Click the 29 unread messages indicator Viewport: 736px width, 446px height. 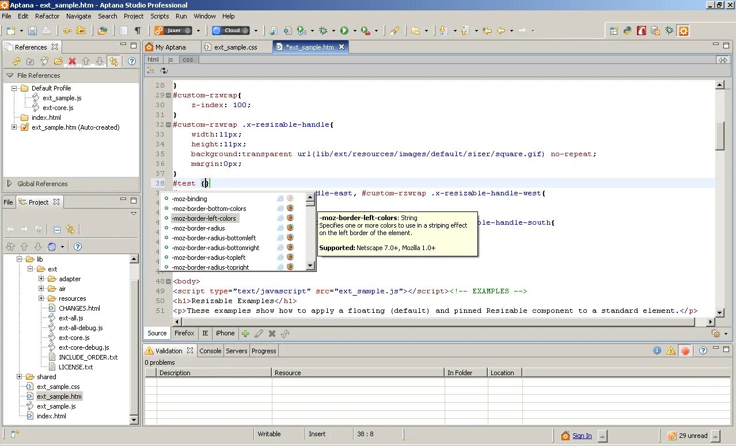click(x=688, y=436)
